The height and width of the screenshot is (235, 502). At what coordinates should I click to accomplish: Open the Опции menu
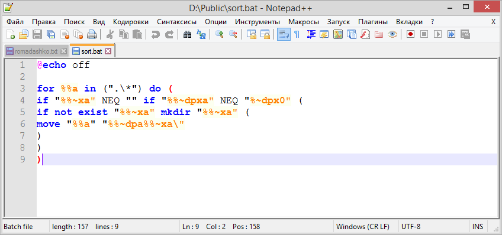(216, 22)
